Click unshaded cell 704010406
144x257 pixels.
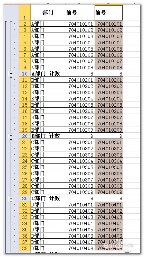pos(80,236)
